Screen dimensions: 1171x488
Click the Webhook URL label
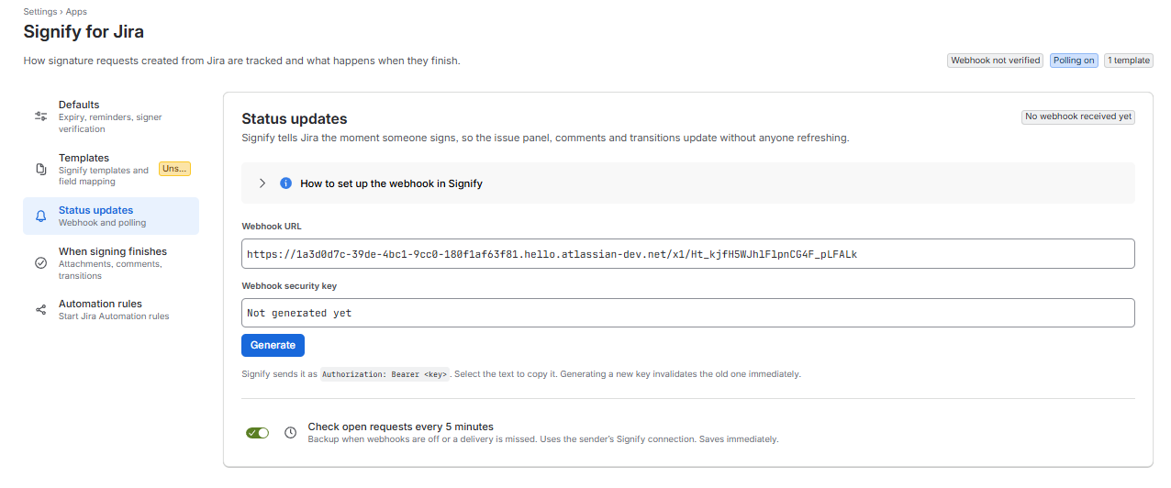272,226
